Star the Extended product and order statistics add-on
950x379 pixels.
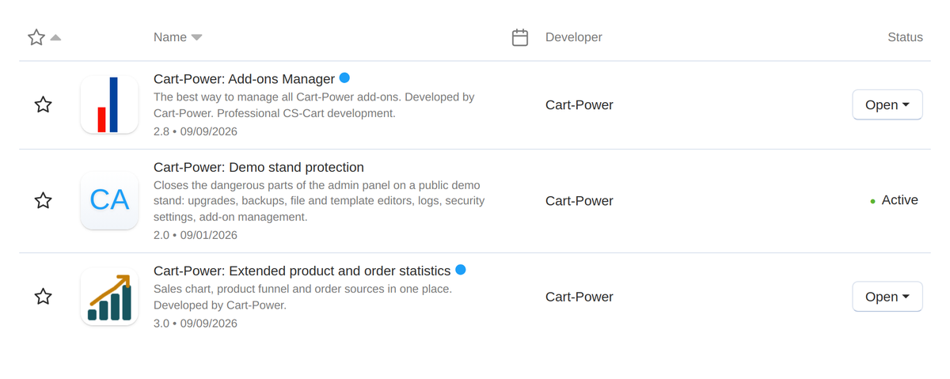pyautogui.click(x=44, y=297)
